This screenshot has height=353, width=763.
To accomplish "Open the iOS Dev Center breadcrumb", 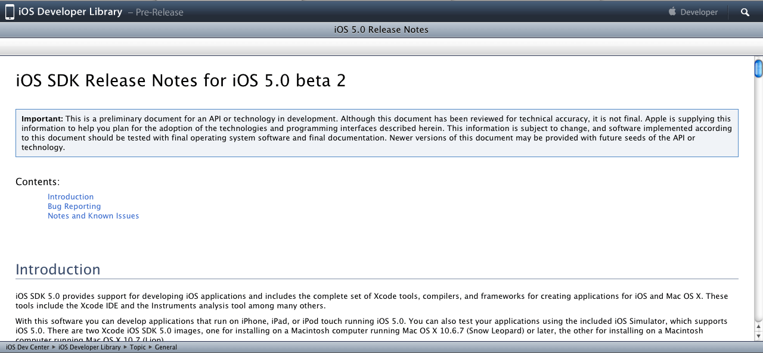I will pos(28,347).
